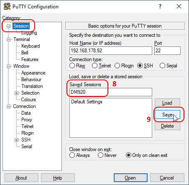The width and height of the screenshot is (189, 185).
Task: Expand the SSH tree node
Action: pyautogui.click(x=17, y=140)
